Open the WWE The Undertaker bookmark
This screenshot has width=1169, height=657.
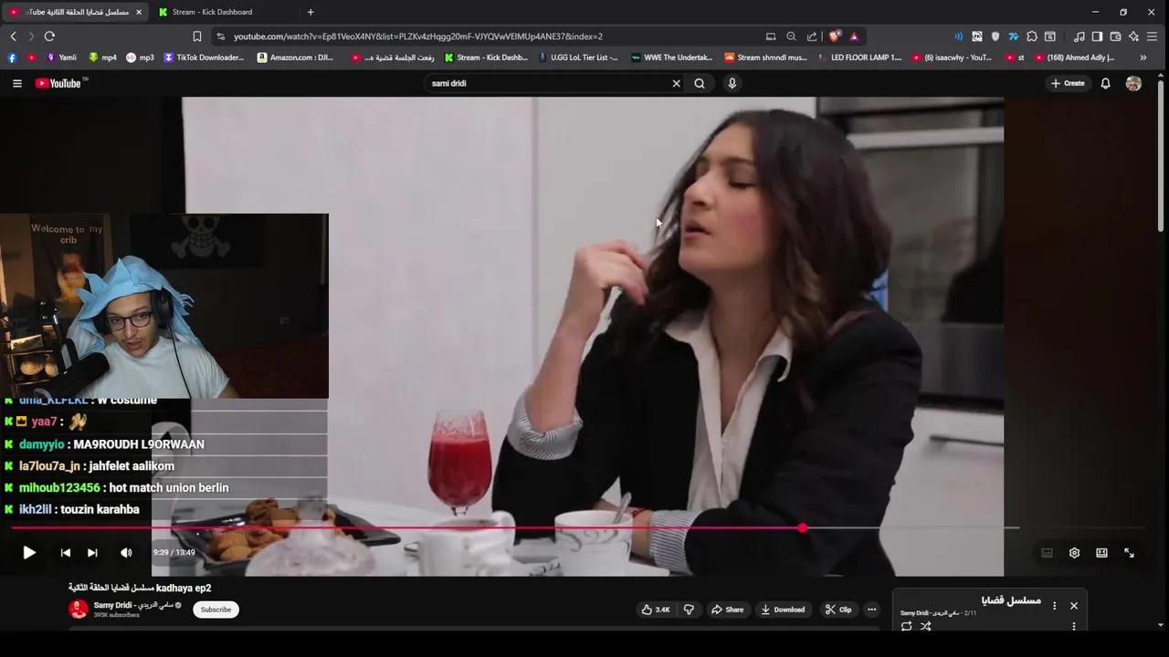coord(671,57)
